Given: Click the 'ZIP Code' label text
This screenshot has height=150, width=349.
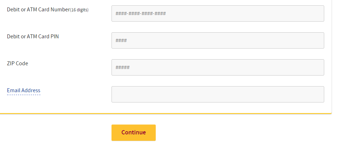Looking at the screenshot, I should 17,63.
